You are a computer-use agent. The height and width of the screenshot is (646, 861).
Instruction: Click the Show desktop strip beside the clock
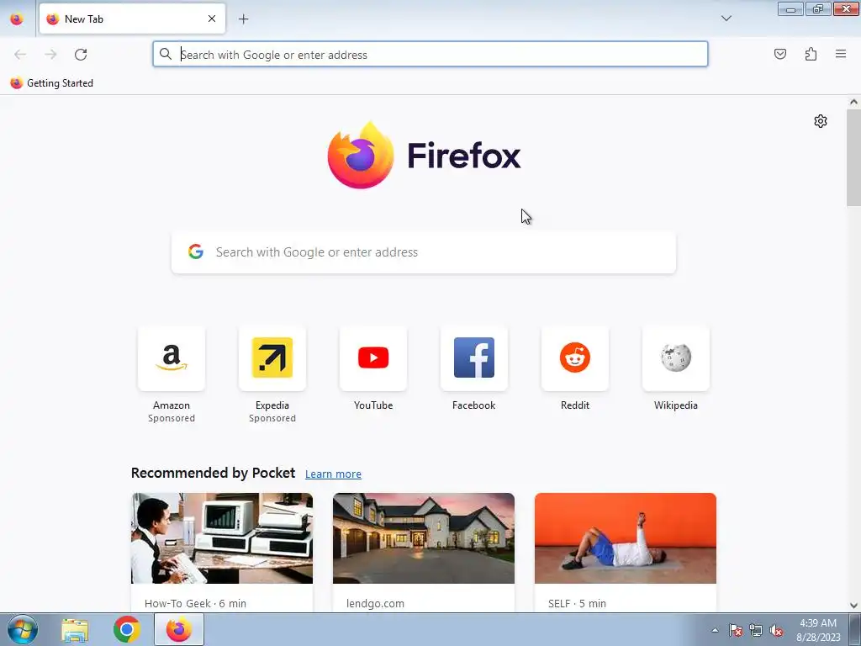855,629
